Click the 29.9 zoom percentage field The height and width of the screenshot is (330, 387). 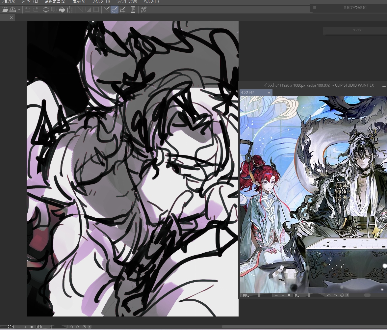tap(11, 327)
